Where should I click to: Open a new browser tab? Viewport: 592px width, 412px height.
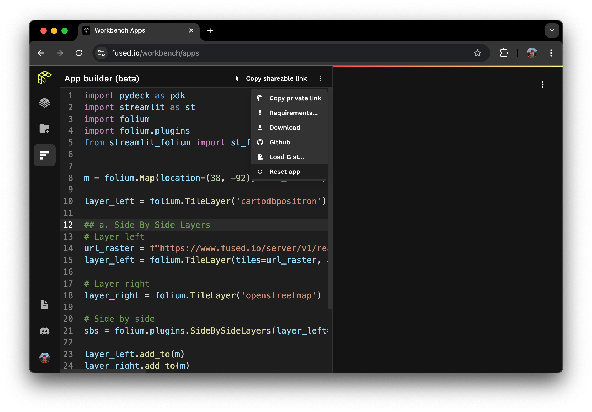(210, 31)
